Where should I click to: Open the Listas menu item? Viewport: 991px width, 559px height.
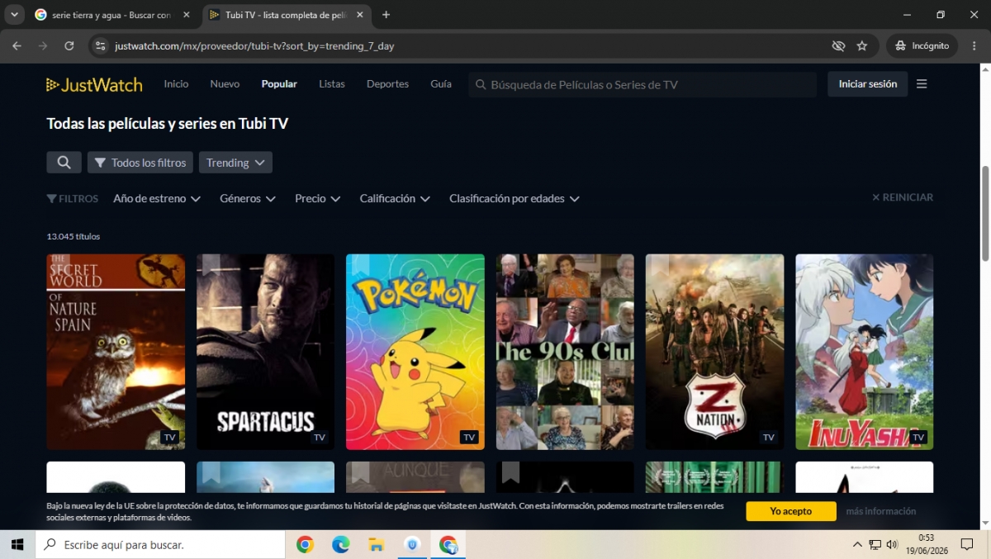(332, 84)
